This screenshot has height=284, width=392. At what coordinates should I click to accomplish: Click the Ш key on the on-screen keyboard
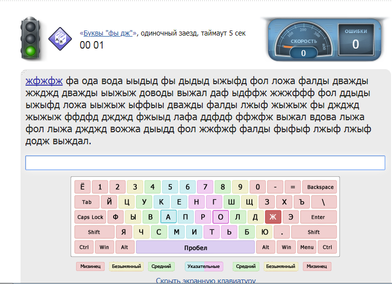(232, 202)
